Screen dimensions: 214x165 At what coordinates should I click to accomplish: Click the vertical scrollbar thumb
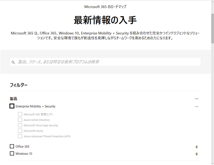point(212,28)
